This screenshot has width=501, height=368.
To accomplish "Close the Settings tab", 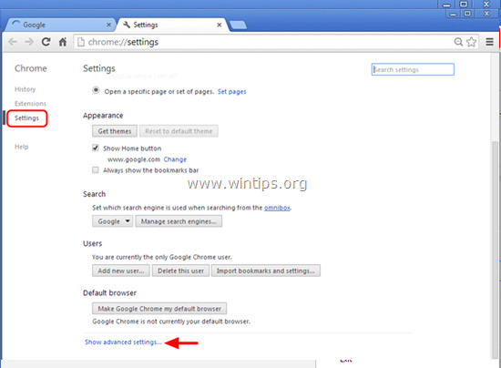I will (220, 25).
